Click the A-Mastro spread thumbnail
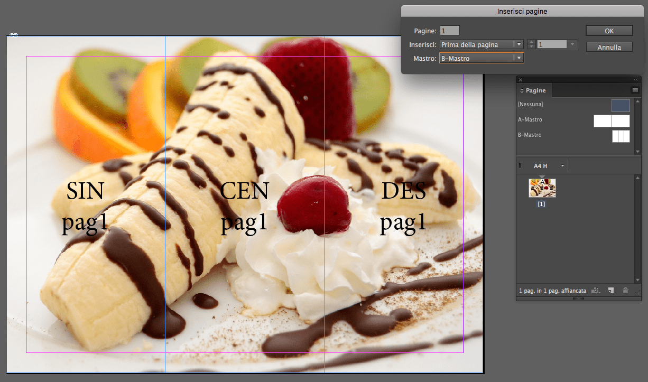This screenshot has height=382, width=648. pos(612,121)
